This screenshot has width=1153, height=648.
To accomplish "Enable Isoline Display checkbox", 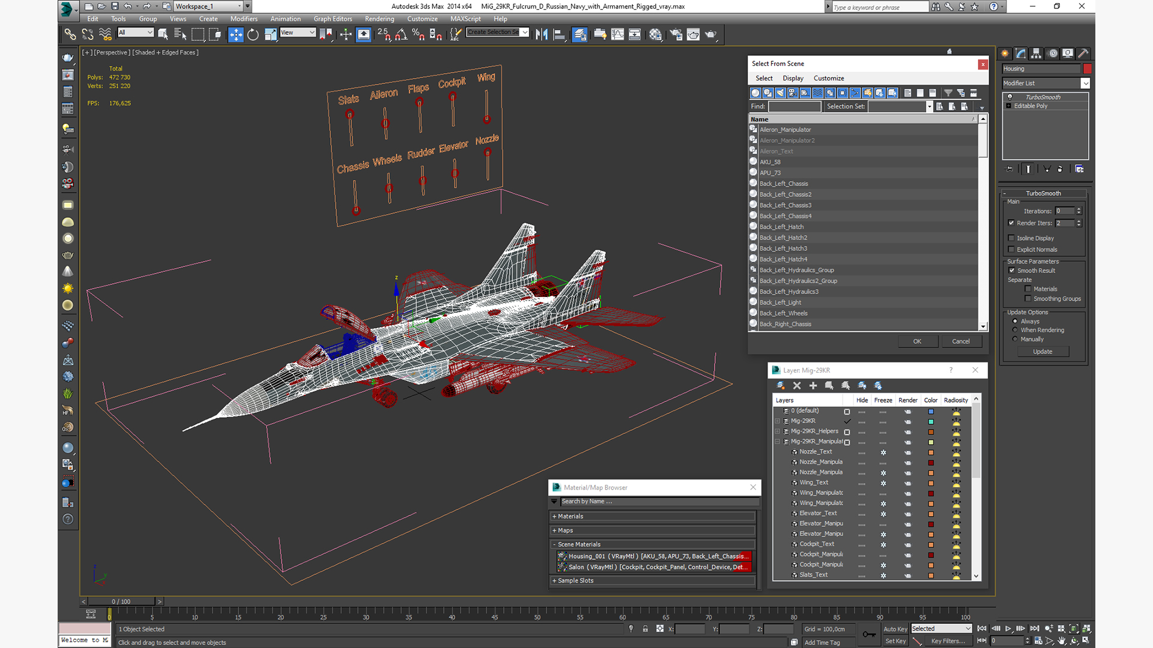I will click(1011, 238).
